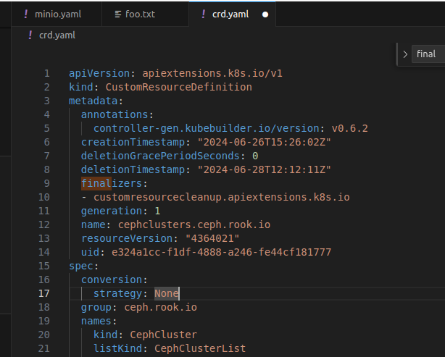445x357 pixels.
Task: Expand the find widget's replace toggle chevron
Action: [405, 54]
